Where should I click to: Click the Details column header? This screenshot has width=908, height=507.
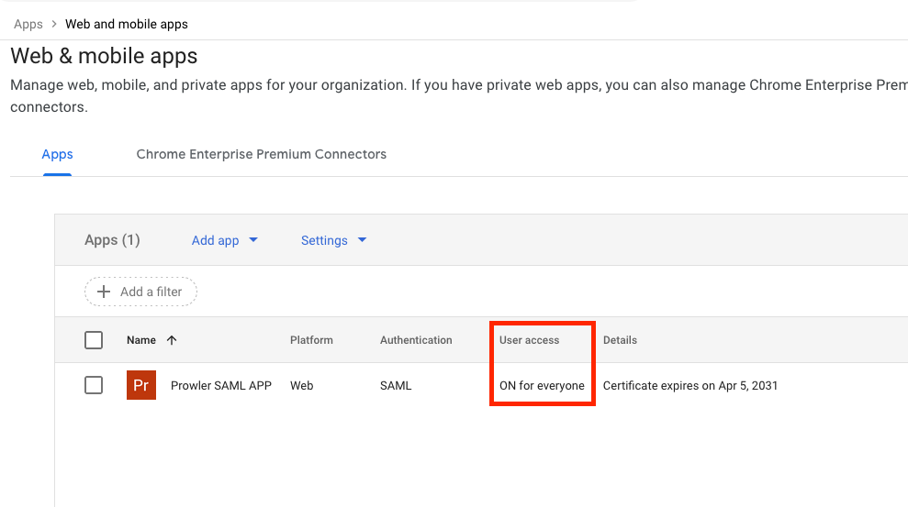pyautogui.click(x=620, y=340)
